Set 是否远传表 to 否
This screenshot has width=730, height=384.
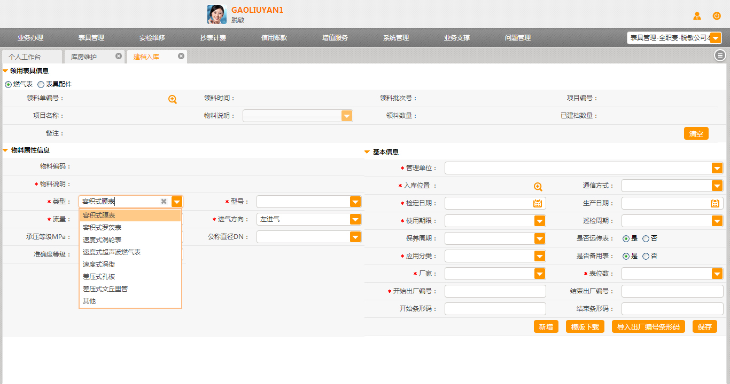coord(646,238)
